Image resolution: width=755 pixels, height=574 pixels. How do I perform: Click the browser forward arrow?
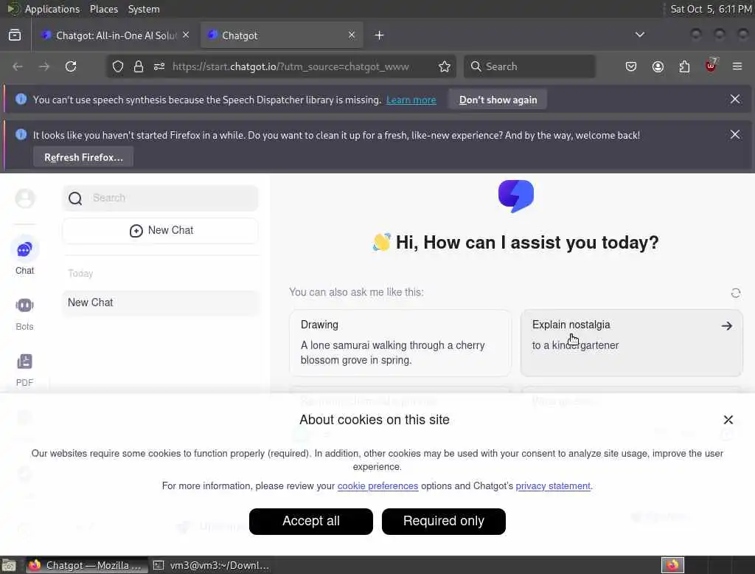(x=44, y=66)
